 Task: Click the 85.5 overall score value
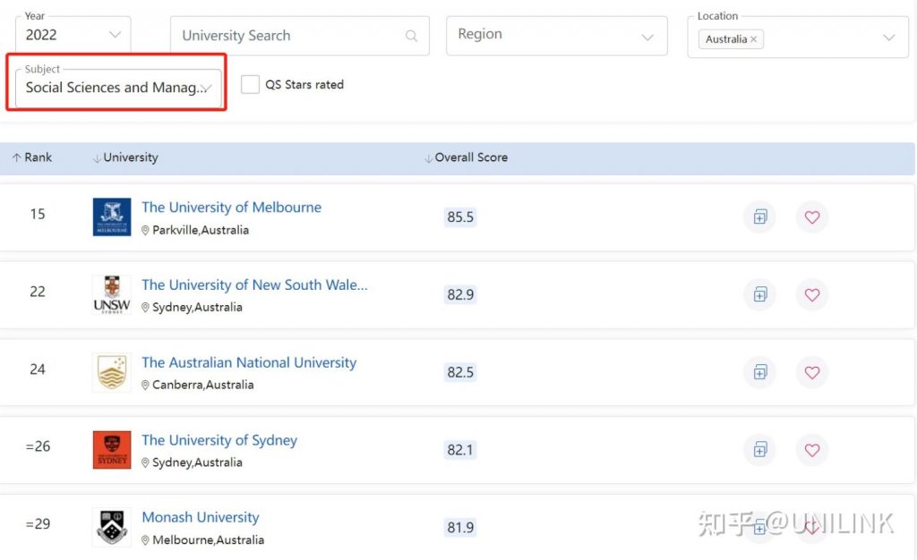click(x=460, y=217)
